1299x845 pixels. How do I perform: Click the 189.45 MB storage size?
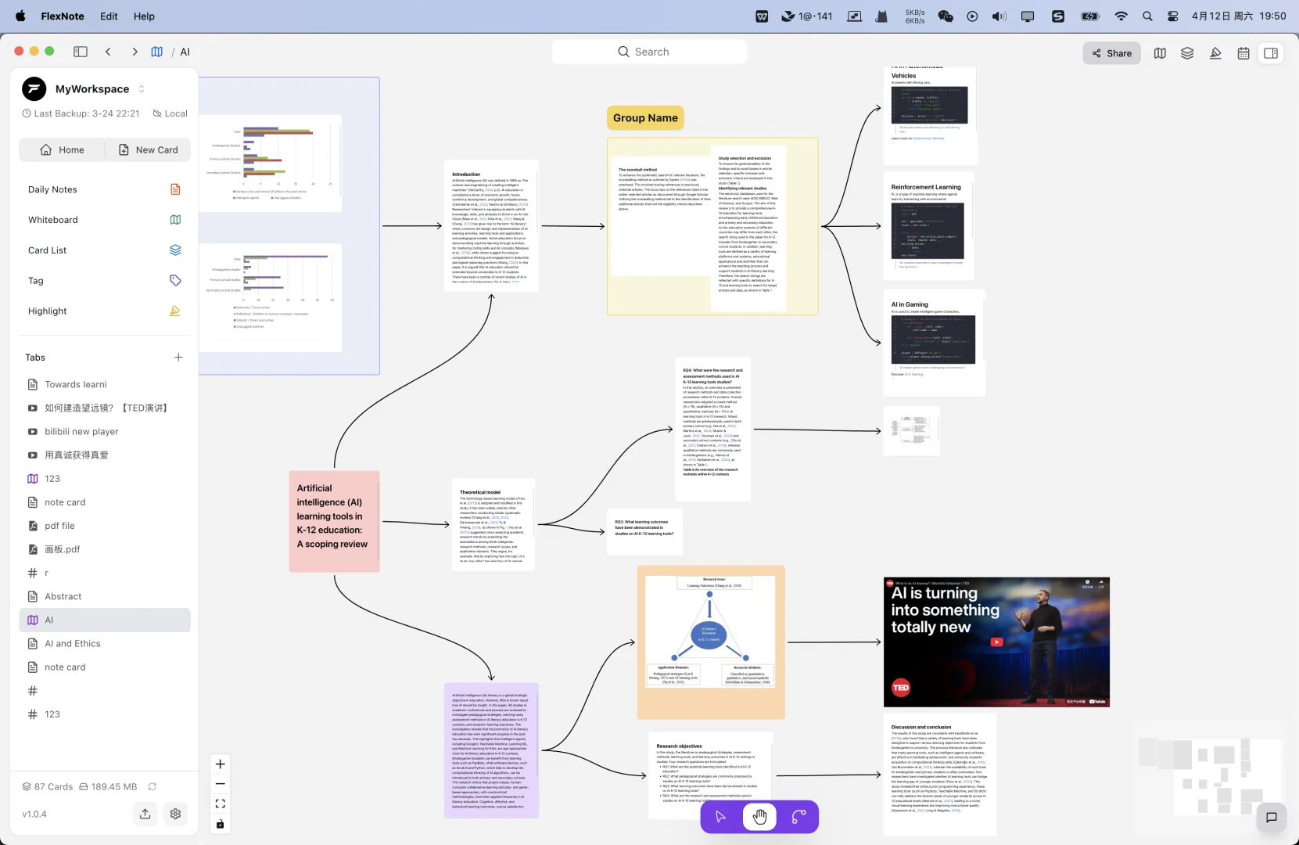[108, 787]
